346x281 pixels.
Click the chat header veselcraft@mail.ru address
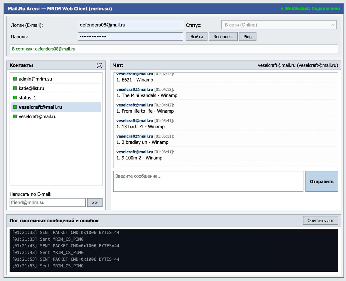298,65
